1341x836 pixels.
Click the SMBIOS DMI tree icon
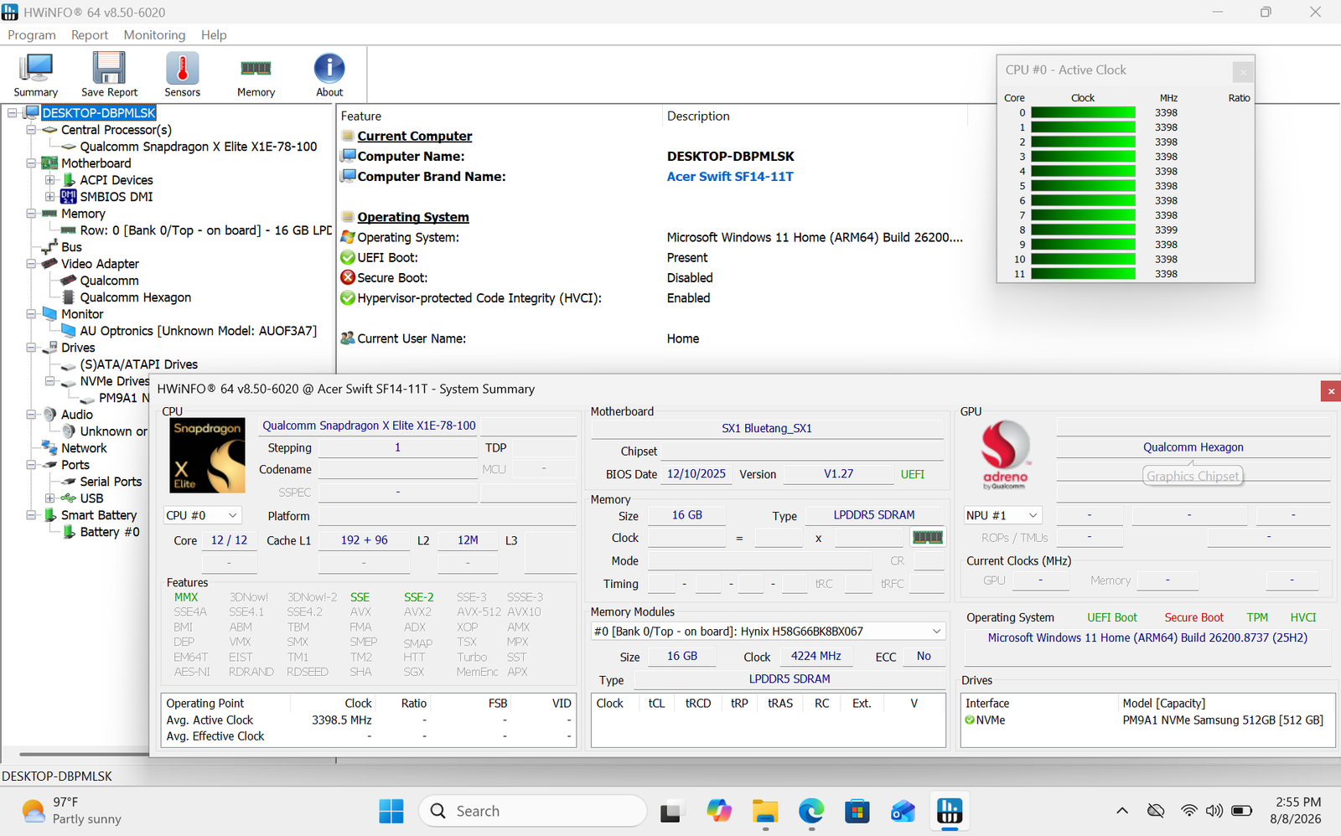coord(69,197)
